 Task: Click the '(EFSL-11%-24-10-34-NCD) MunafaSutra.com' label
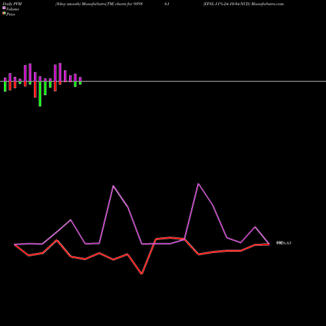click(243, 4)
